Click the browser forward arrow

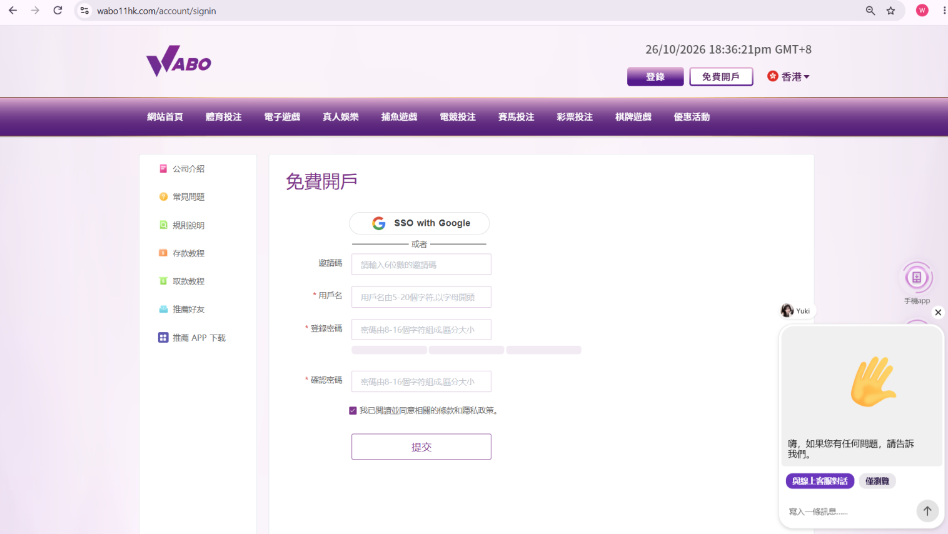click(x=36, y=11)
